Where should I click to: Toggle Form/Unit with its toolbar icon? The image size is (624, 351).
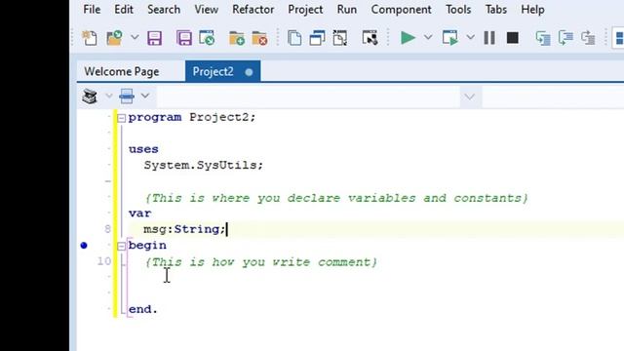pos(340,38)
